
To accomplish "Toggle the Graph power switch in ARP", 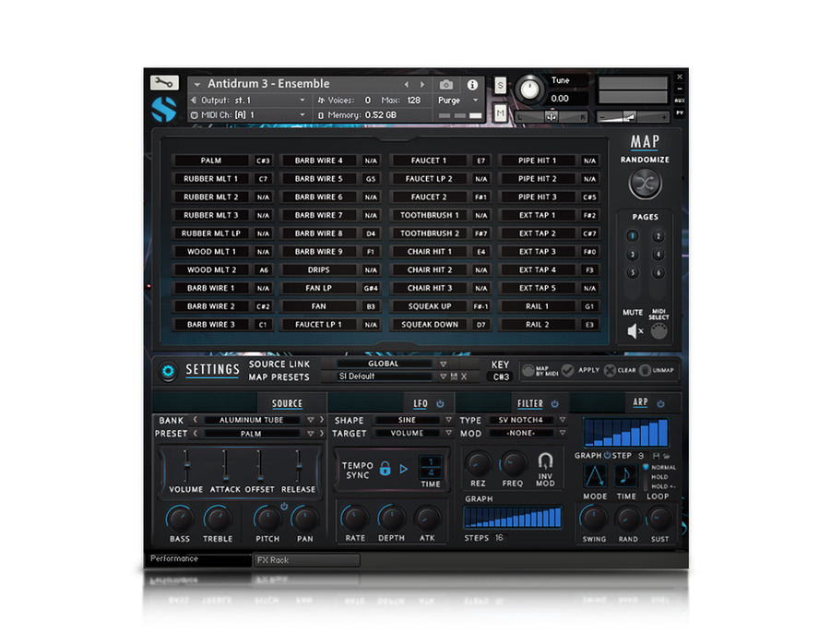I will [x=607, y=456].
